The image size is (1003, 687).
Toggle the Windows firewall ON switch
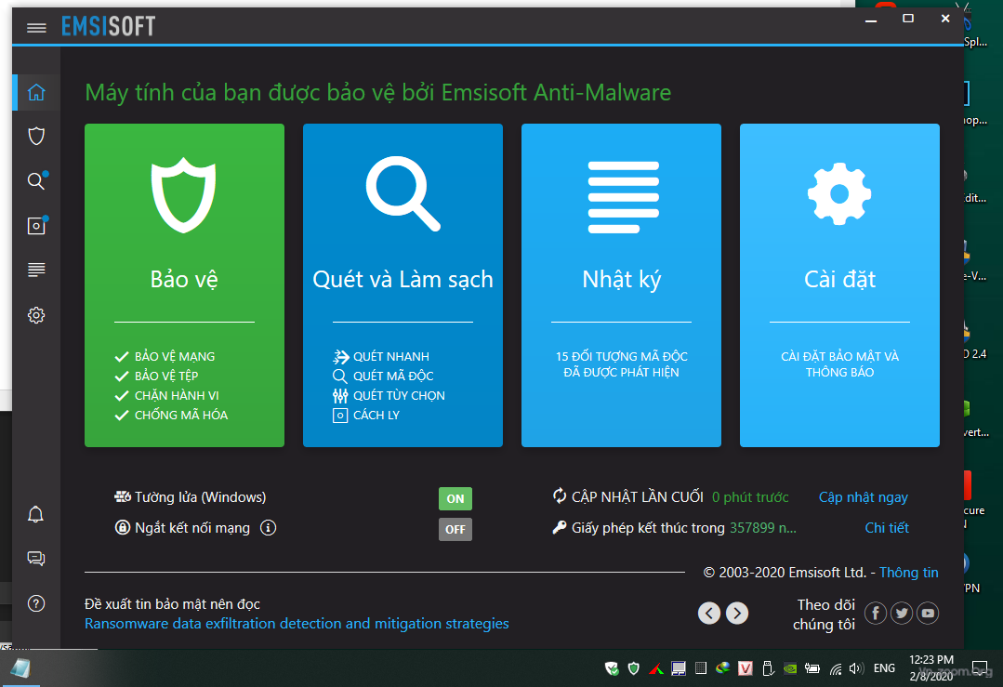coord(455,498)
